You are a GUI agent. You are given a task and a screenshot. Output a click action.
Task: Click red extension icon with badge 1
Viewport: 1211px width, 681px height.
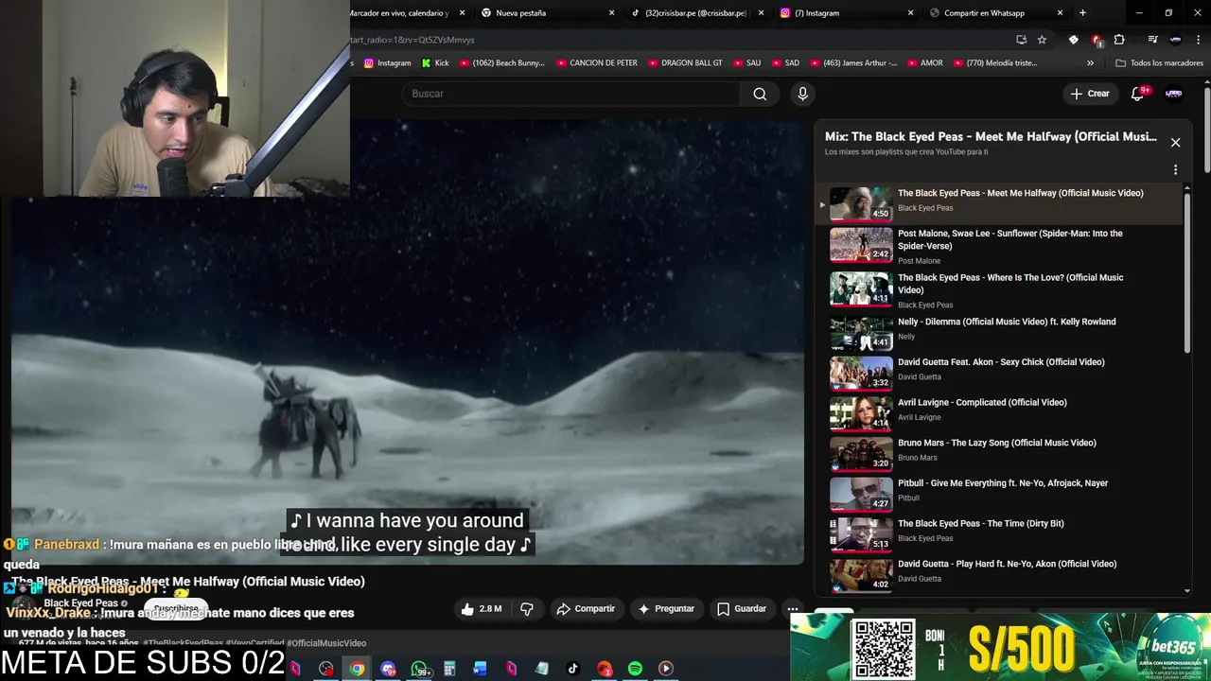(1097, 40)
